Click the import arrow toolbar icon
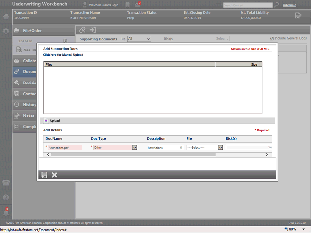 point(93,30)
